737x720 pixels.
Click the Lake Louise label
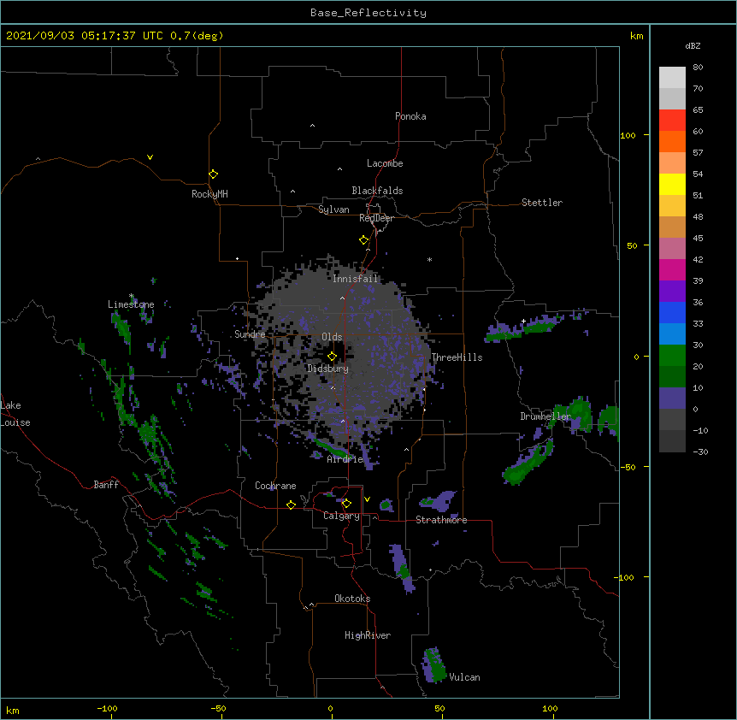tap(15, 414)
